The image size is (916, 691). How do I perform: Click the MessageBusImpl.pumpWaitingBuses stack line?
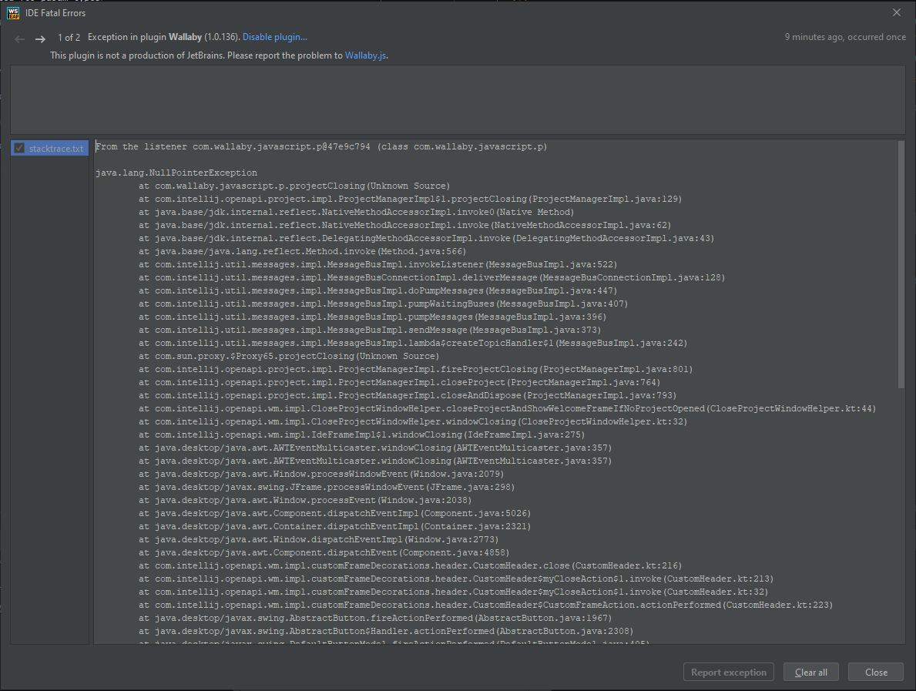tap(383, 304)
